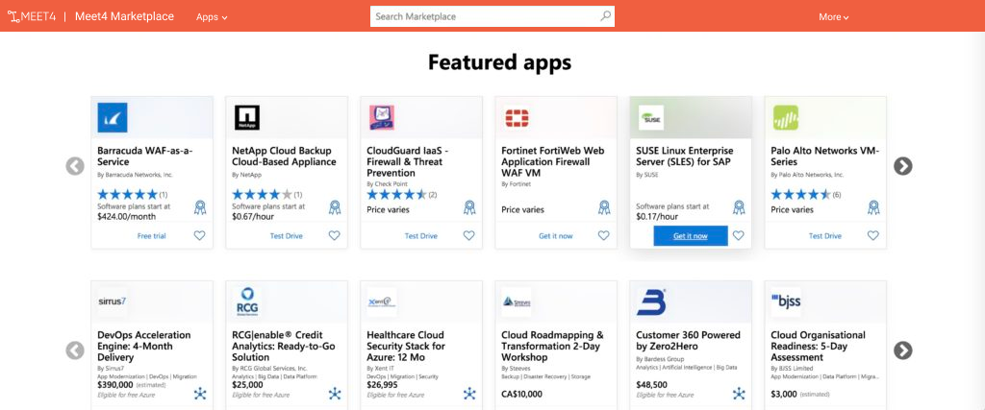Click blue Get it now button for SUSE

[691, 235]
